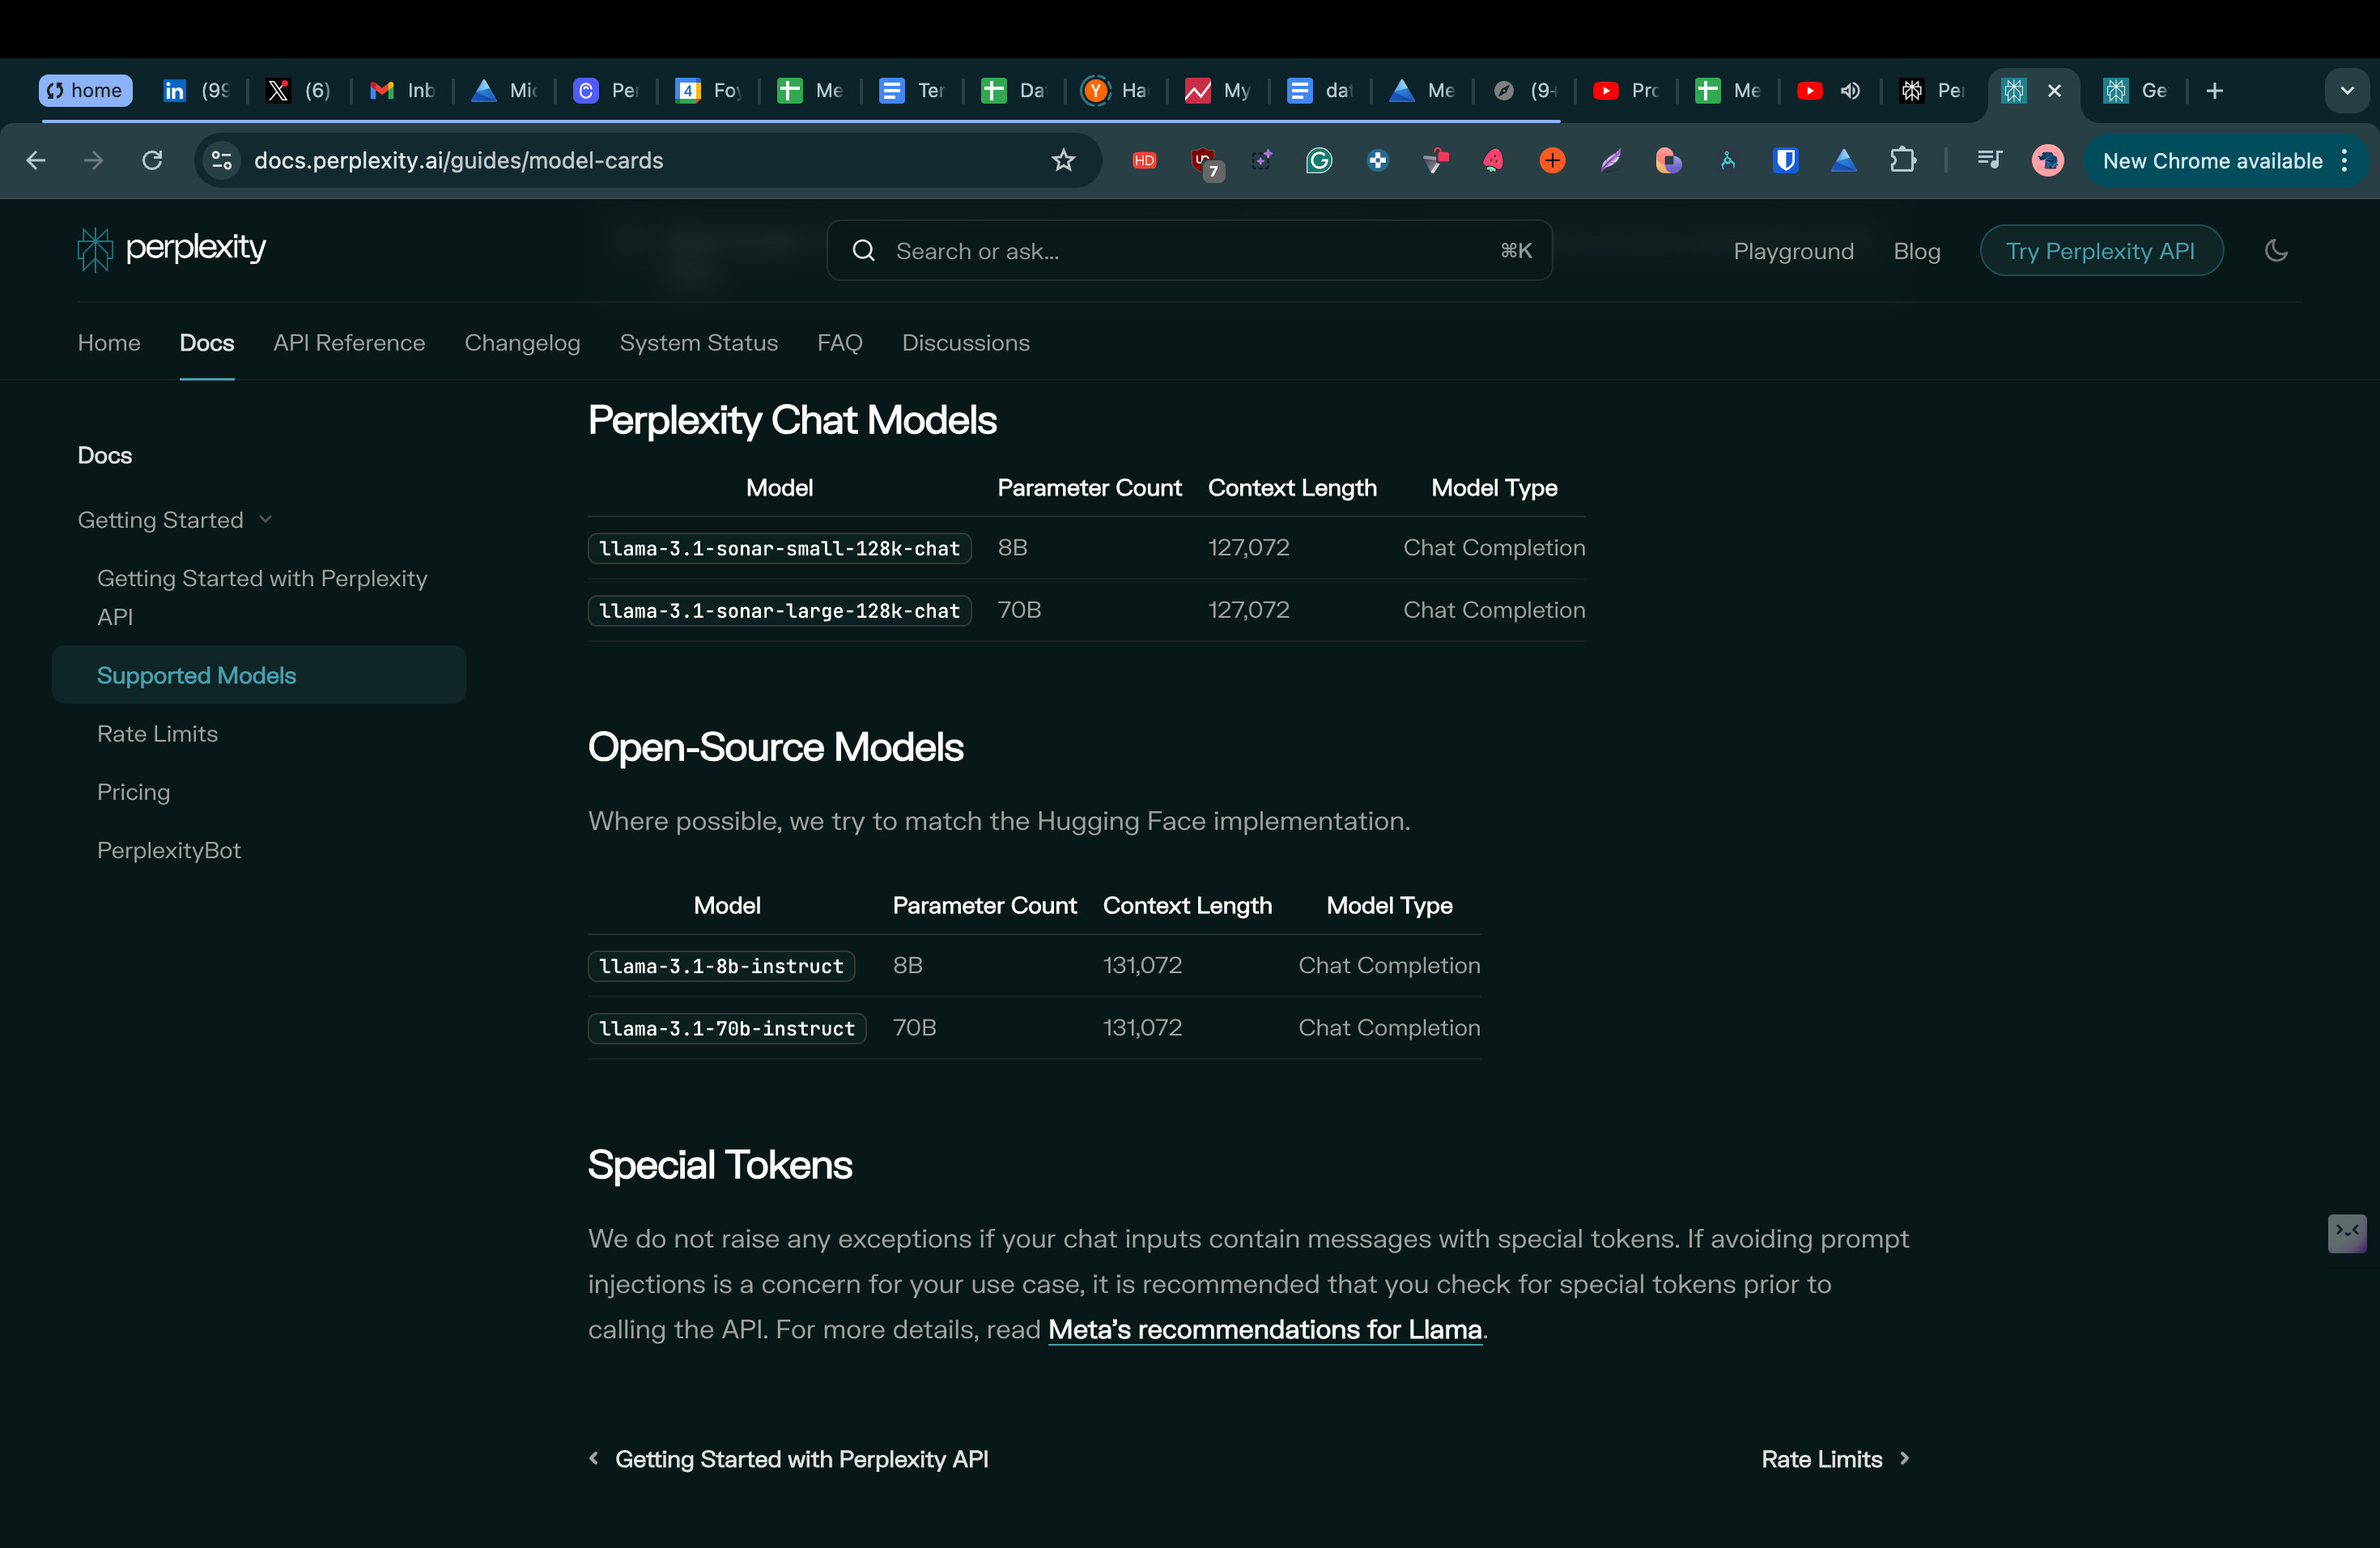2380x1548 pixels.
Task: Open Rate Limits in the sidebar
Action: click(x=157, y=734)
